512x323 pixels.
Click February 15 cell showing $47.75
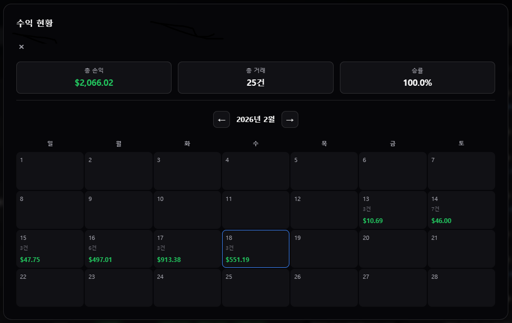click(x=50, y=249)
